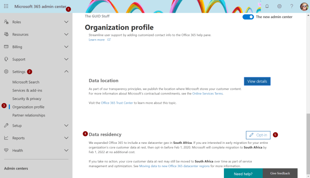
Task: Open the settings gear in header
Action: coord(279,6)
